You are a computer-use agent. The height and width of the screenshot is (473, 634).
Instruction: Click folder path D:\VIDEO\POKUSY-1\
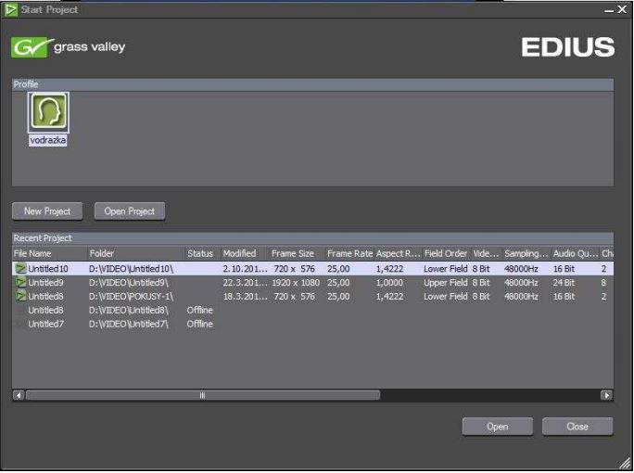(131, 296)
